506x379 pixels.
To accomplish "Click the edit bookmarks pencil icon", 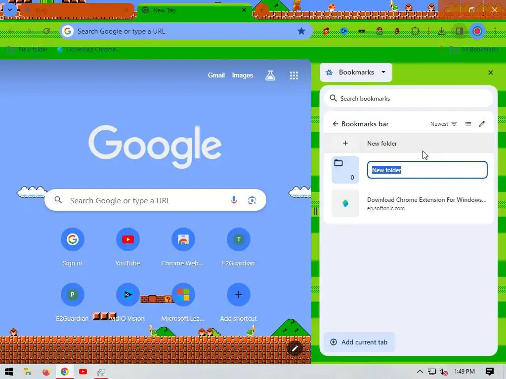I will coord(481,124).
